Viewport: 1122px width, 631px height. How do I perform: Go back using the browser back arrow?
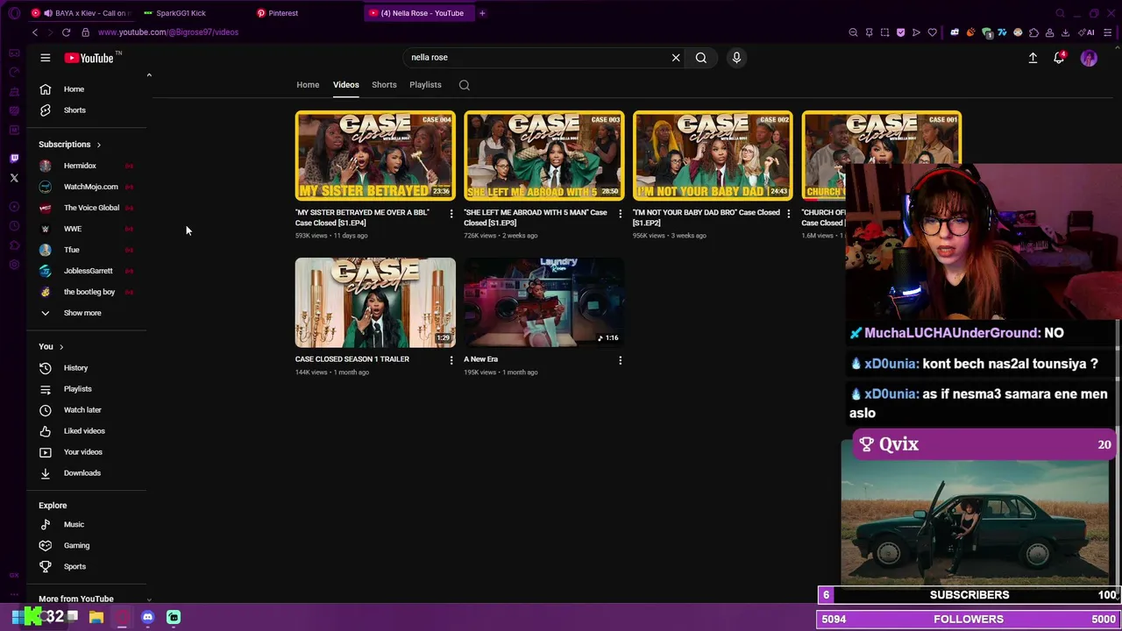click(35, 32)
